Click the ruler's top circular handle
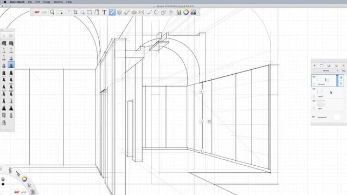Viewport: 347px width, 195px height. pyautogui.click(x=201, y=91)
